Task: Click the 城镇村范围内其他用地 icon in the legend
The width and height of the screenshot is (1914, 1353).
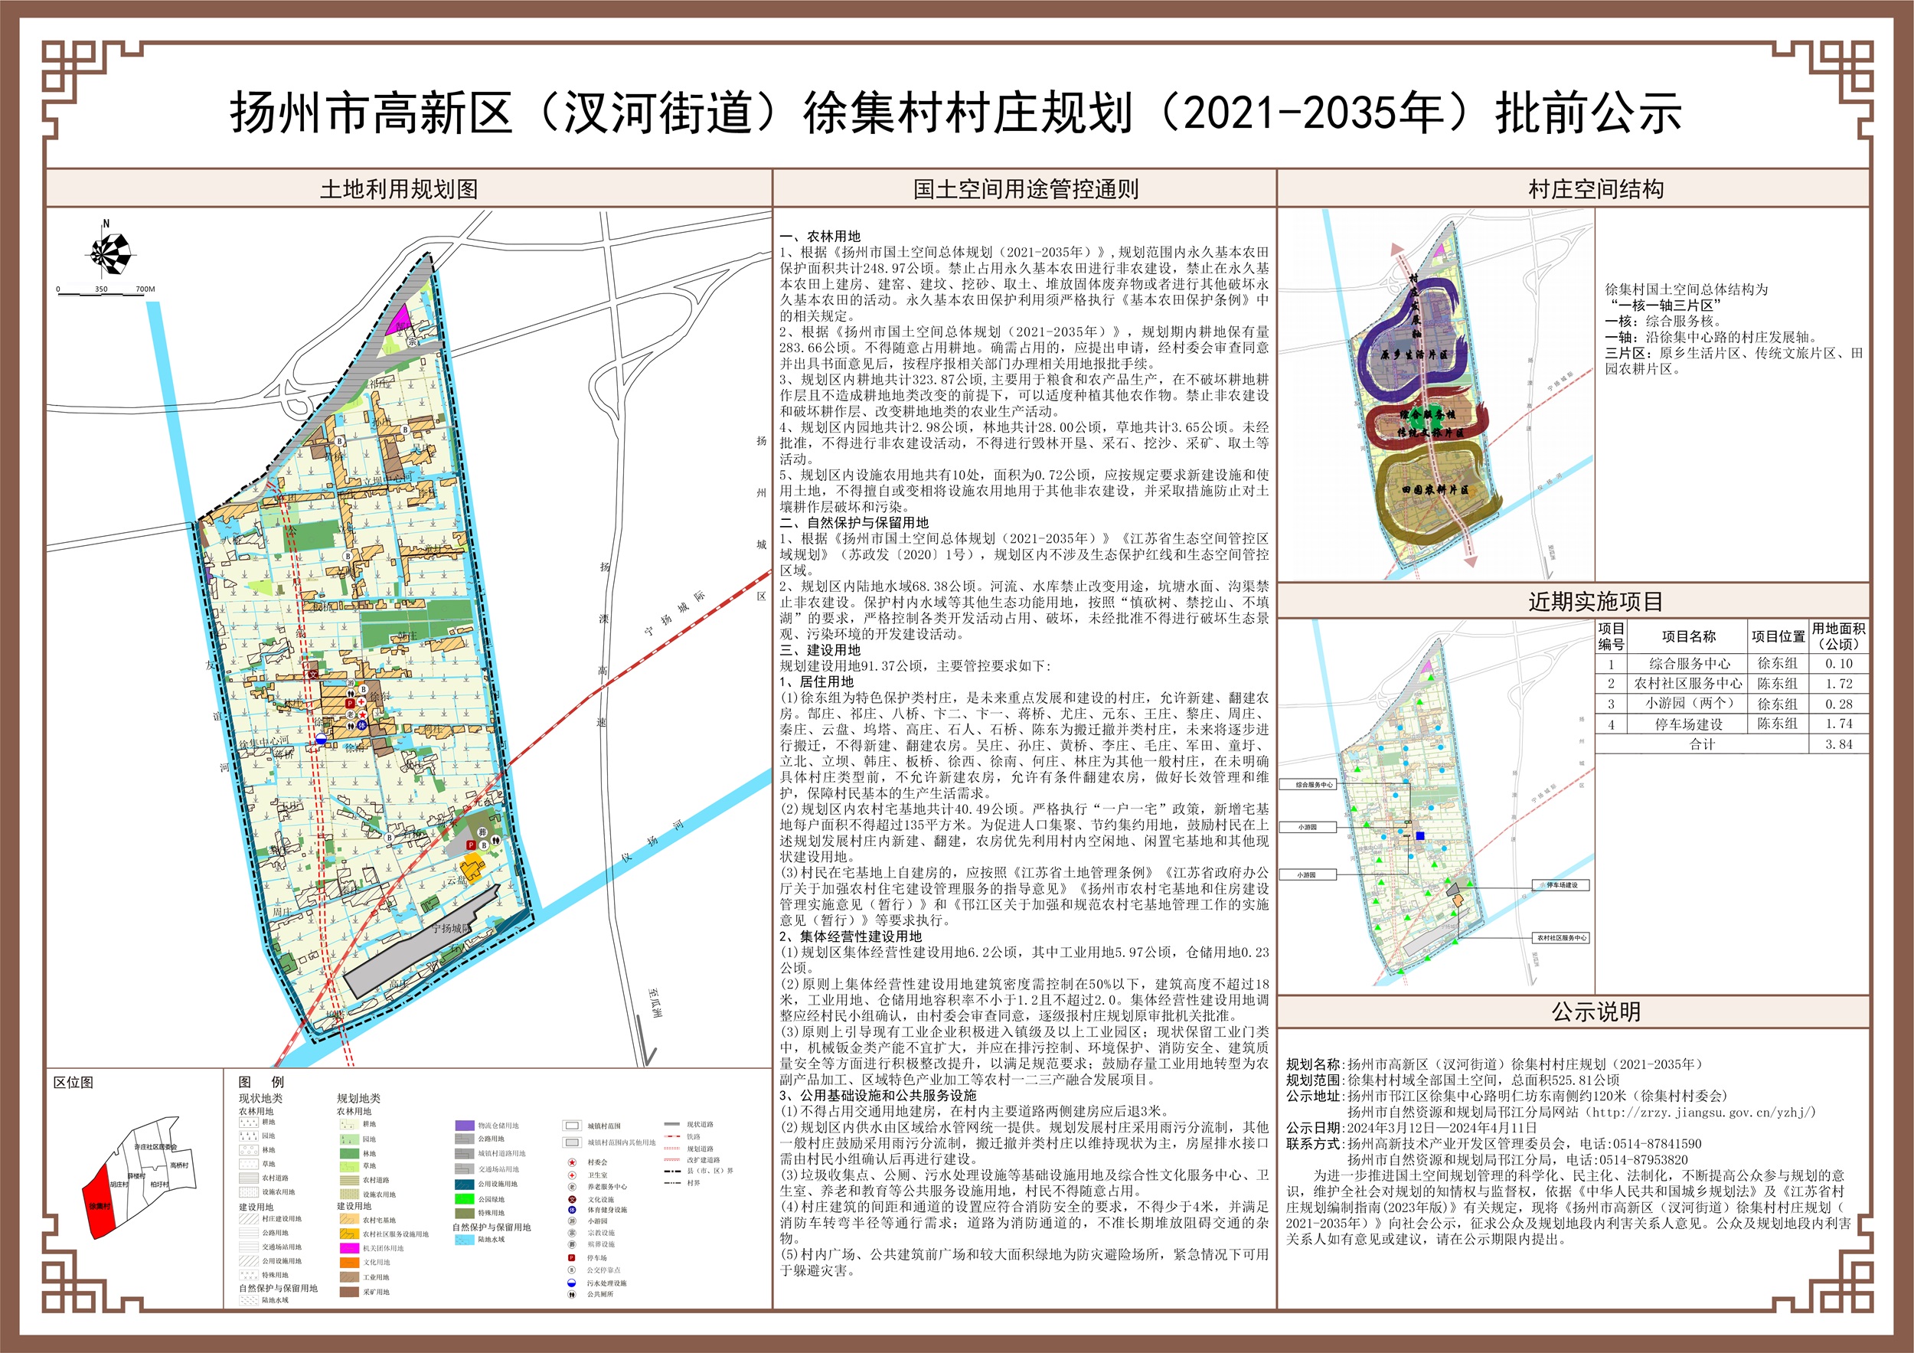Action: pos(572,1143)
